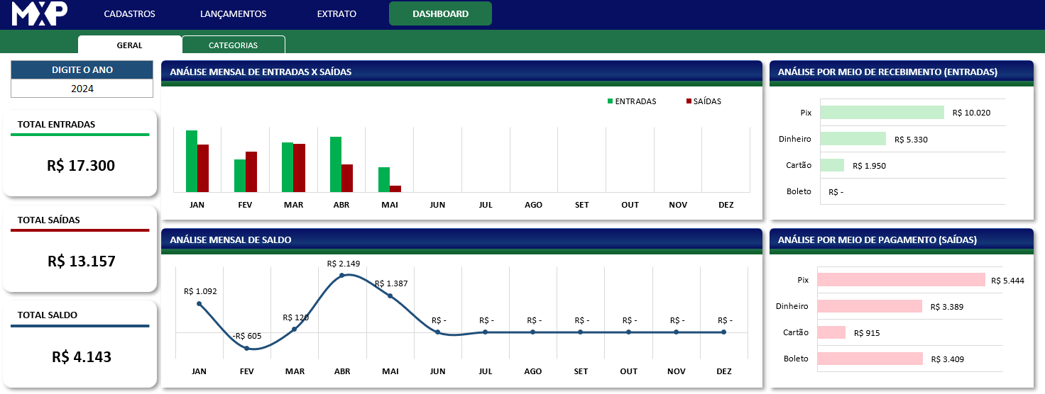
Task: Click the MXP logo
Action: pos(40,13)
